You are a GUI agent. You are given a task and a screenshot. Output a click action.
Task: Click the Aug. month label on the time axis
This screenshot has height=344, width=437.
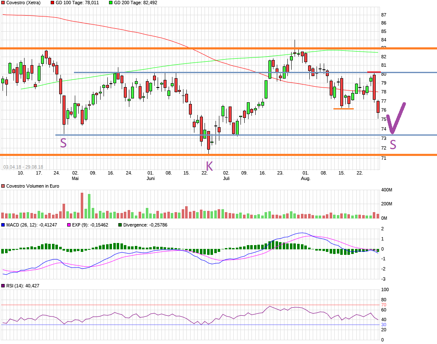point(306,178)
